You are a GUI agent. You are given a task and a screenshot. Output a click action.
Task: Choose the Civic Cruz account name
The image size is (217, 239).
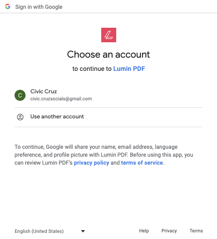click(44, 91)
